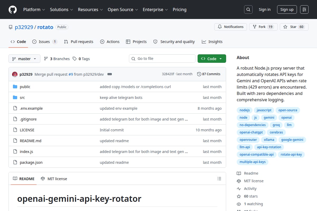Open the Activity link in sidebar

click(247, 189)
